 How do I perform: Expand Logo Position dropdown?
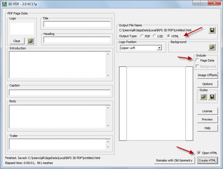(159, 48)
